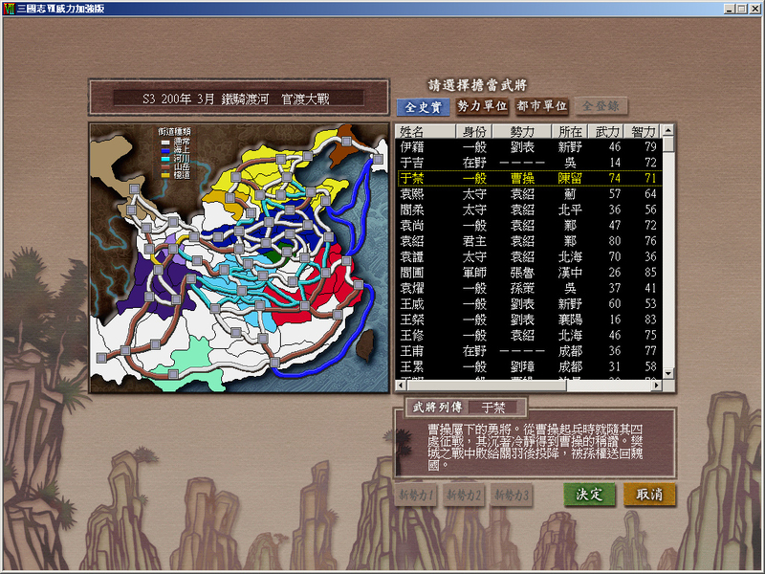The height and width of the screenshot is (574, 765).
Task: Select general 袁燿 in the list
Action: [529, 288]
